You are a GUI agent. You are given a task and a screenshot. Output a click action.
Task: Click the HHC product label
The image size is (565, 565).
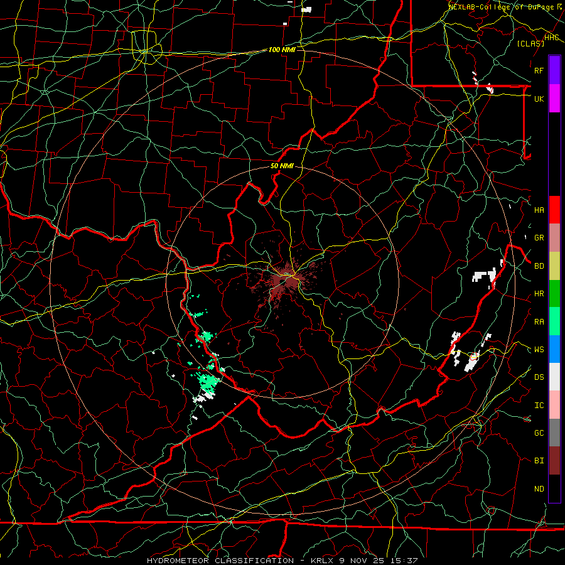552,38
